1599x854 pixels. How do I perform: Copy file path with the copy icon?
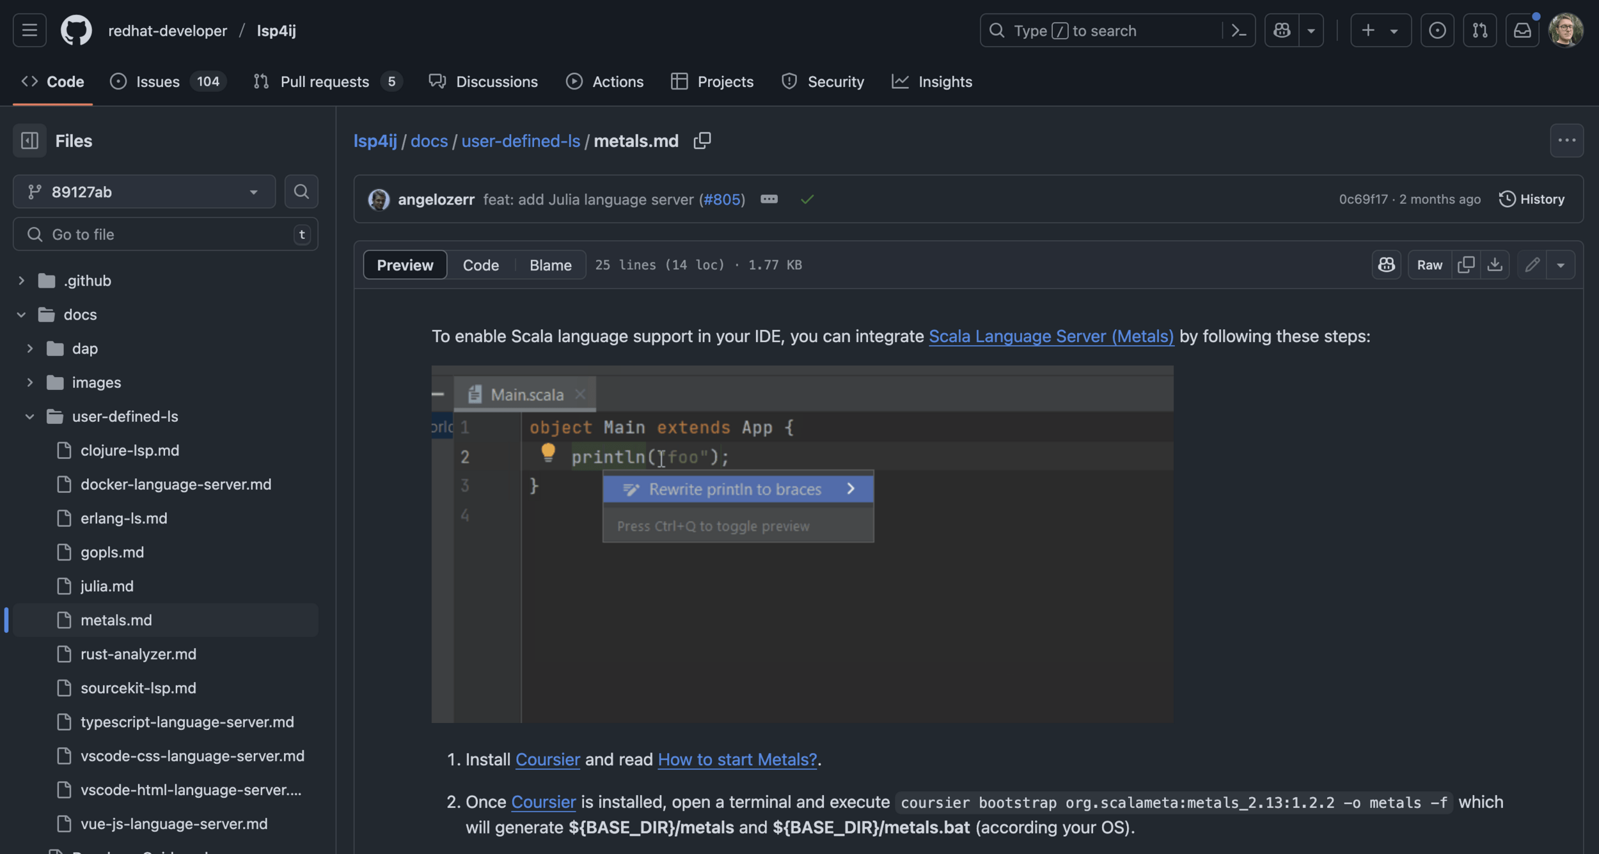[x=702, y=141]
